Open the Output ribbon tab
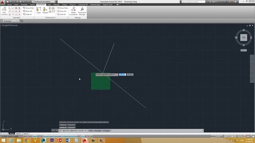This screenshot has width=255, height=143. click(x=65, y=5)
